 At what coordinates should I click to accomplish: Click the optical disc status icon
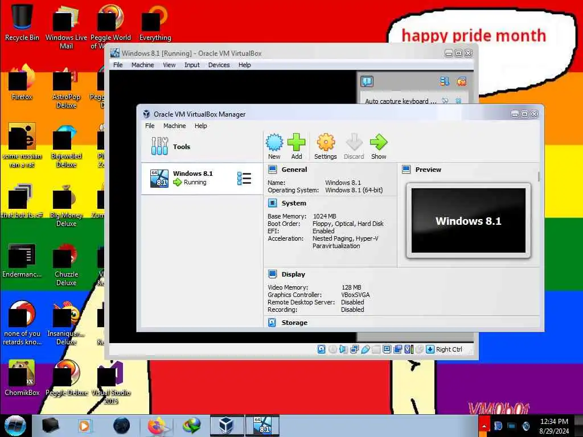(x=332, y=349)
